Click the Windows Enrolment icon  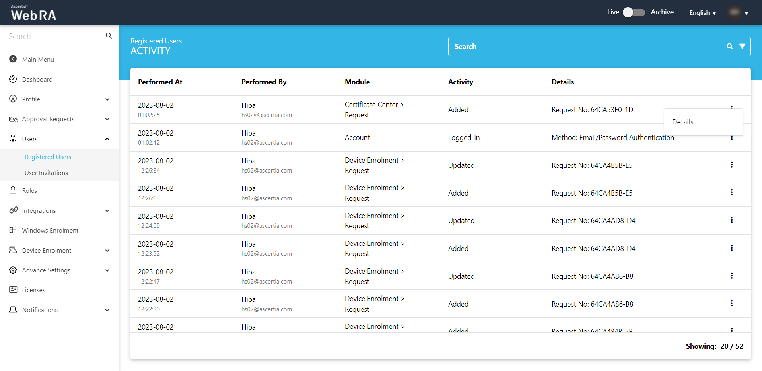13,230
